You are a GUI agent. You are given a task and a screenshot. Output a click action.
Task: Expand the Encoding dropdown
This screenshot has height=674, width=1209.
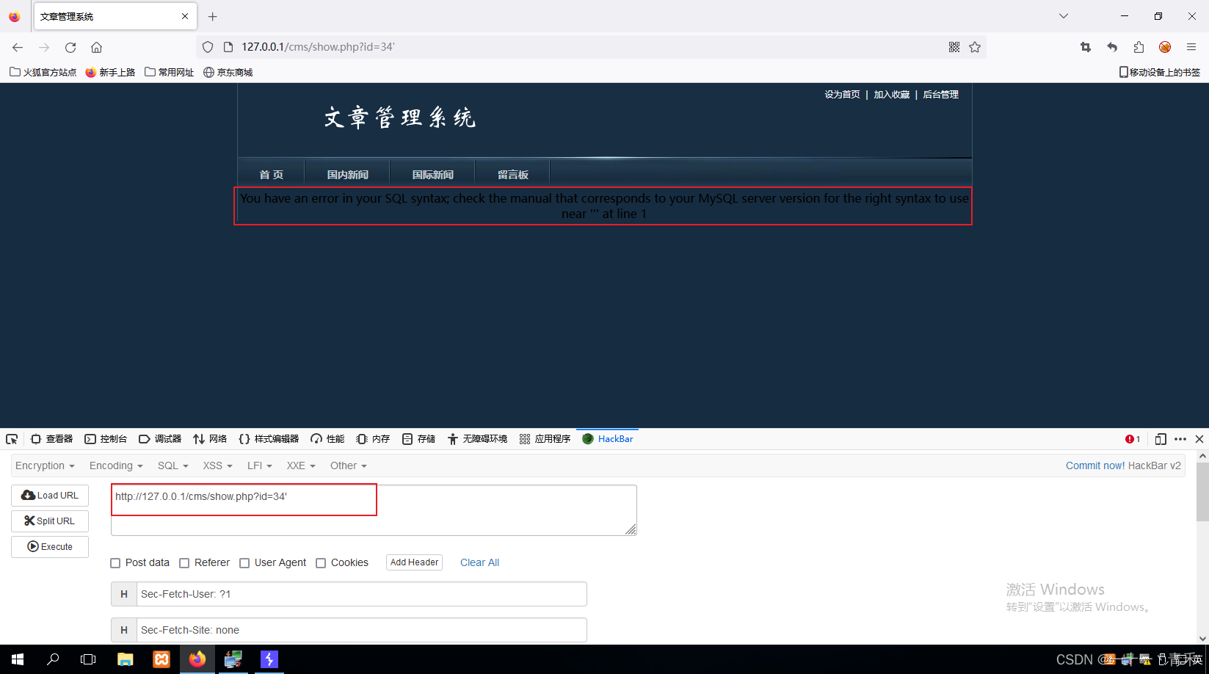pyautogui.click(x=116, y=466)
